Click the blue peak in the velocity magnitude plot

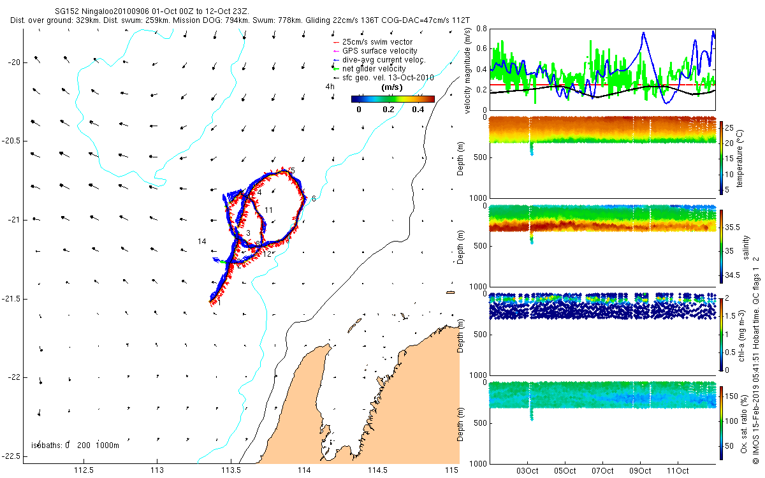click(x=645, y=34)
